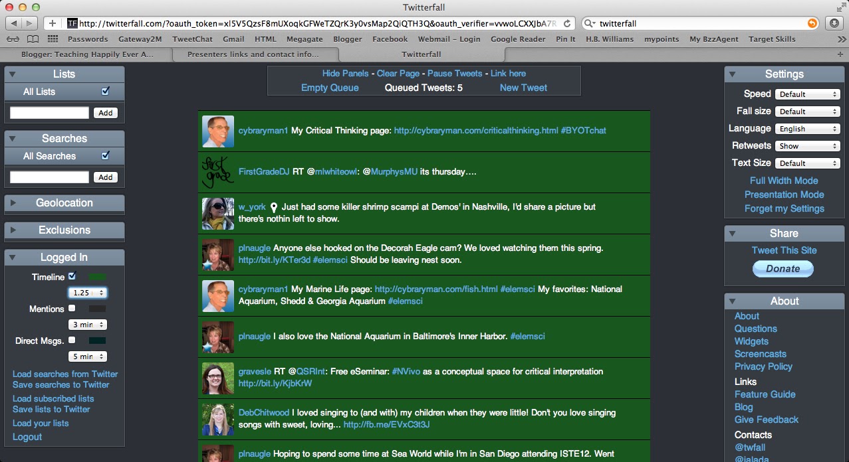This screenshot has height=462, width=849.
Task: Open FirstGradeDJ's profile picture
Action: [x=218, y=173]
